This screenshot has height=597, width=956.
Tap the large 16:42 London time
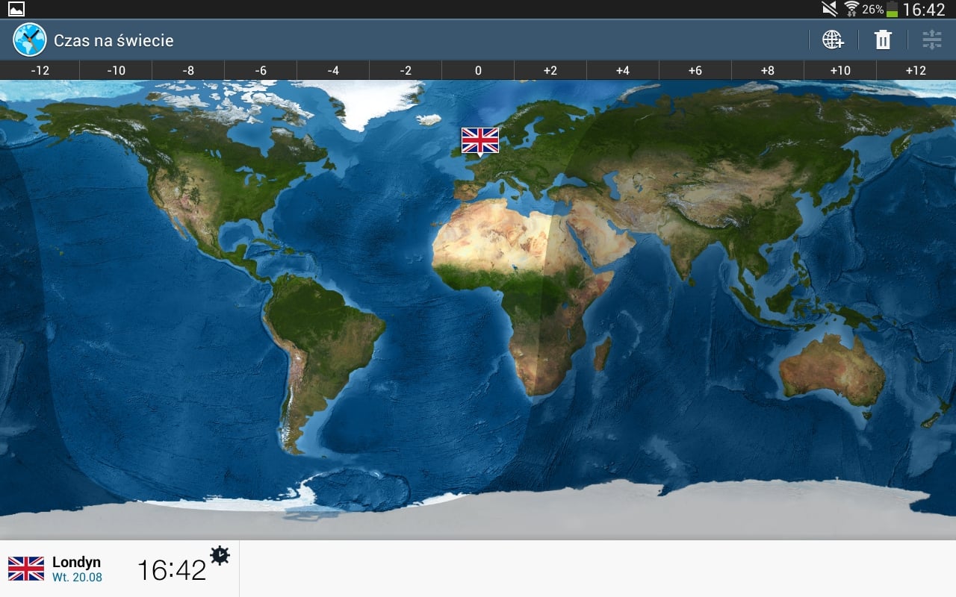172,570
